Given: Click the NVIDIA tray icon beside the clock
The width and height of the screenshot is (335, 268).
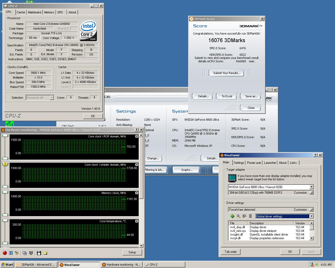Looking at the screenshot, I should (x=317, y=265).
